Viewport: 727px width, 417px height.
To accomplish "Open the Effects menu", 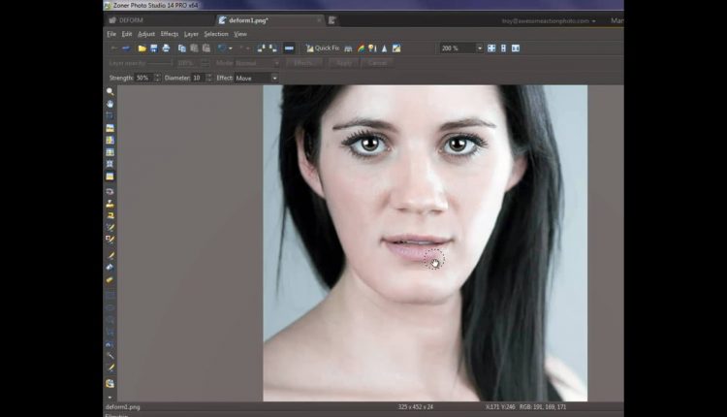I will pos(170,34).
